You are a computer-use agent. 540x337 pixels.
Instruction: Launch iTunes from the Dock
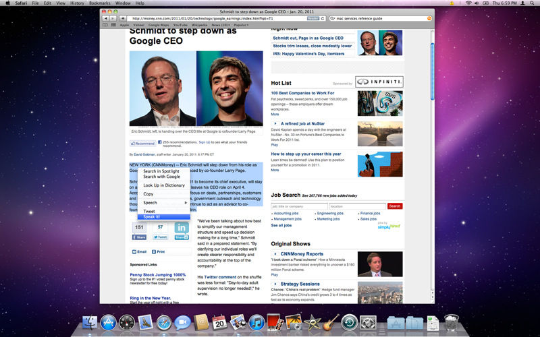256,323
